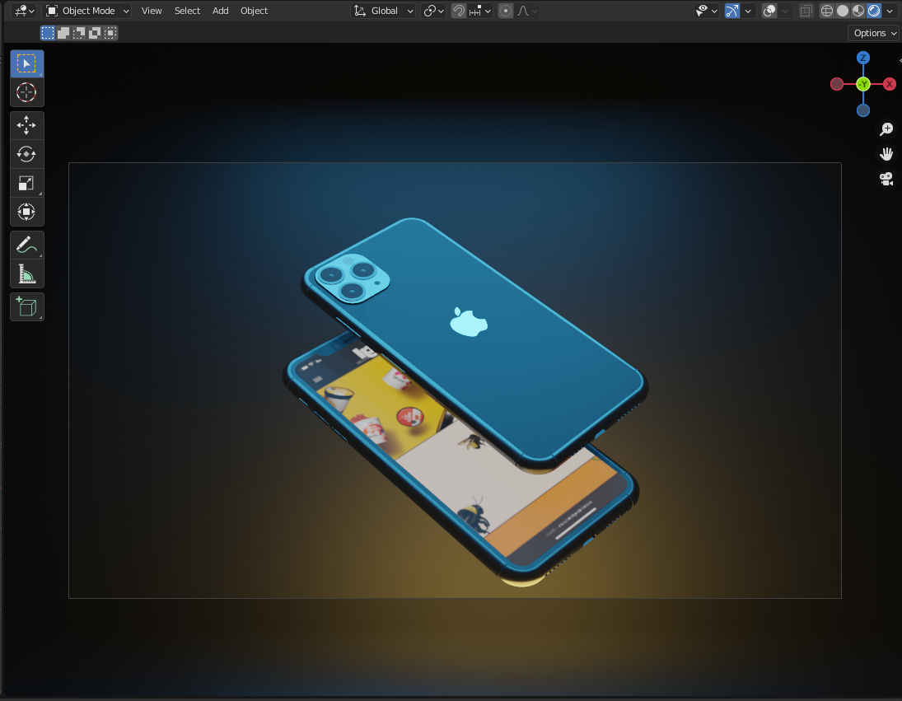Open overlays options dropdown arrow
The width and height of the screenshot is (902, 701).
click(x=785, y=11)
